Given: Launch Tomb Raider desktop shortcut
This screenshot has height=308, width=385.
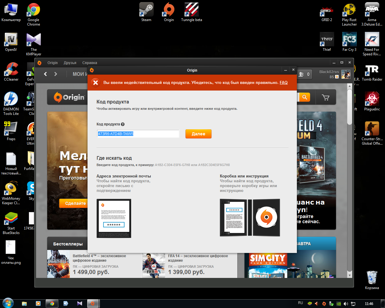Looking at the screenshot, I should pos(372,72).
